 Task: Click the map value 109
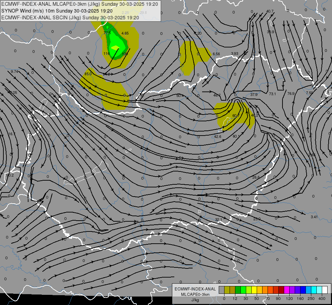pyautogui.click(x=125, y=54)
